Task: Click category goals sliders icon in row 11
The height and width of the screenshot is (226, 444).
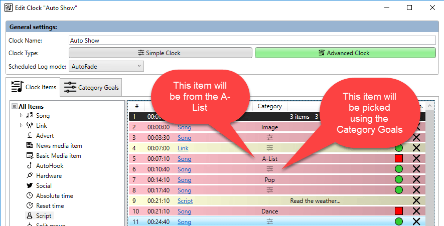Action: pyautogui.click(x=269, y=221)
